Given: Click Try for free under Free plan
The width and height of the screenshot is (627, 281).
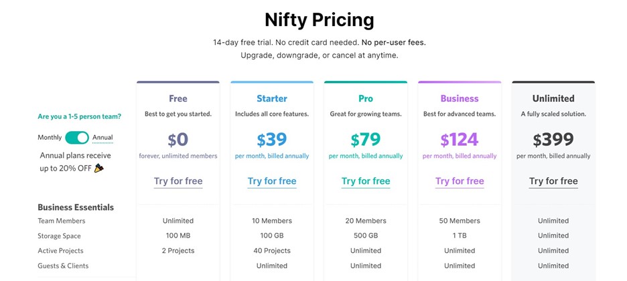Looking at the screenshot, I should (178, 181).
